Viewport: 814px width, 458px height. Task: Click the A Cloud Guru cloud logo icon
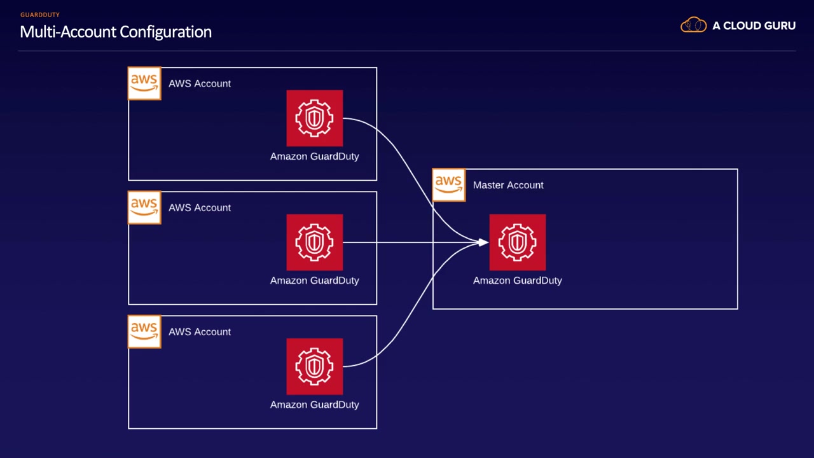click(x=693, y=25)
